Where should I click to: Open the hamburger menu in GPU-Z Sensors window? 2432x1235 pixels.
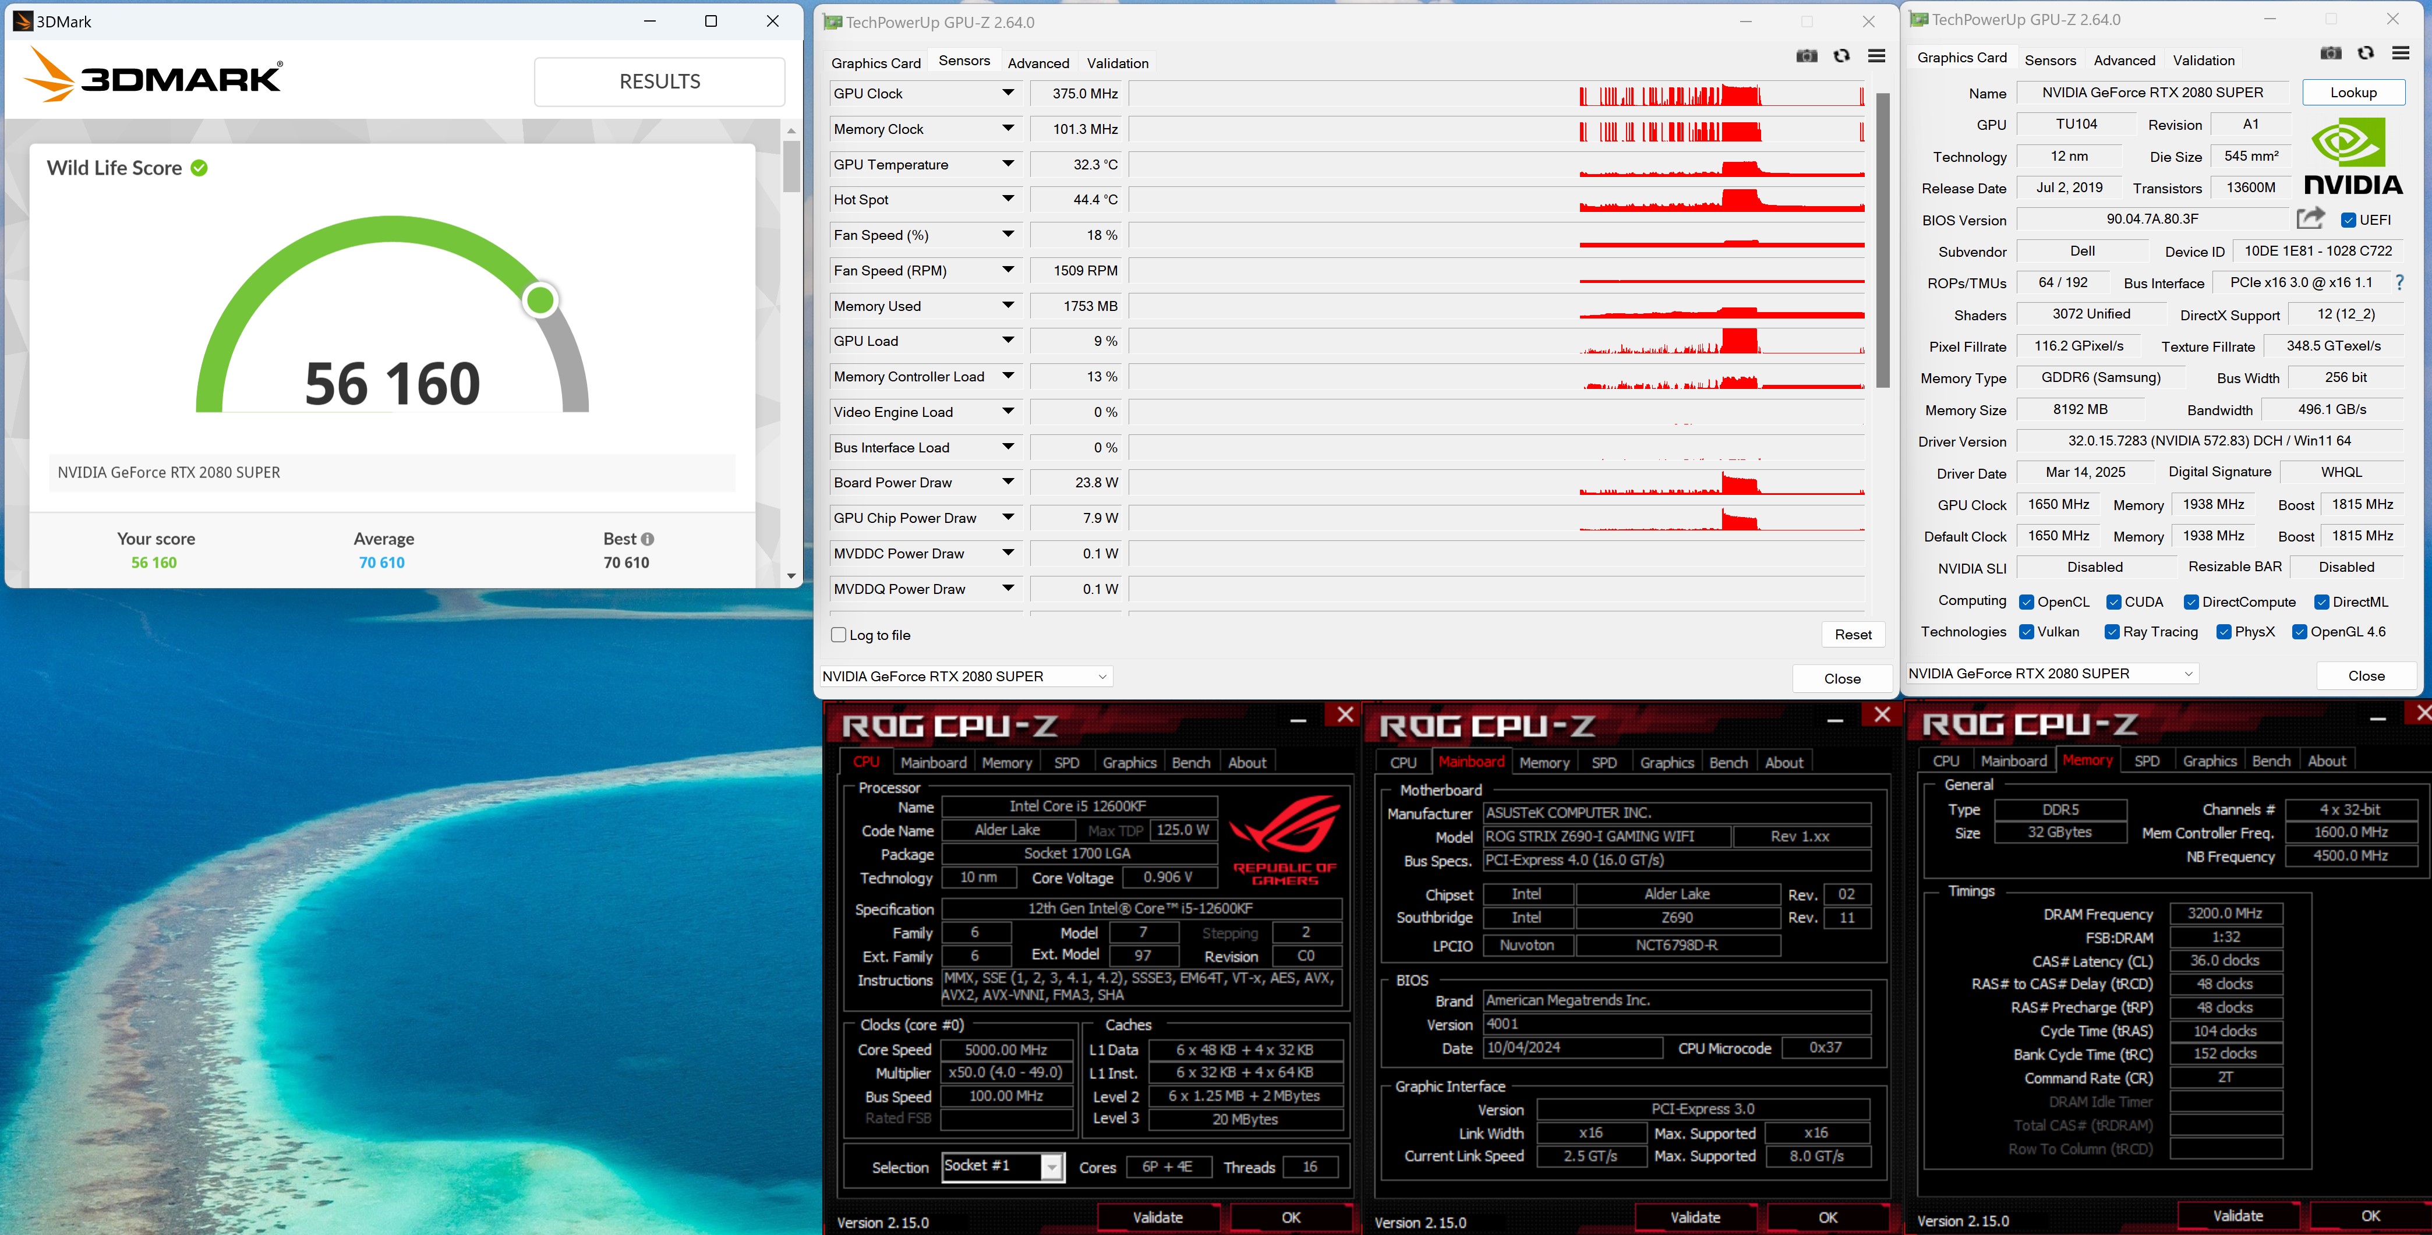coord(1877,56)
